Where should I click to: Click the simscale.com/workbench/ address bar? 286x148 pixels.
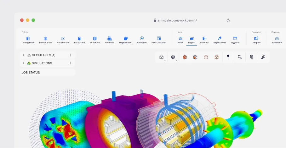pos(177,20)
